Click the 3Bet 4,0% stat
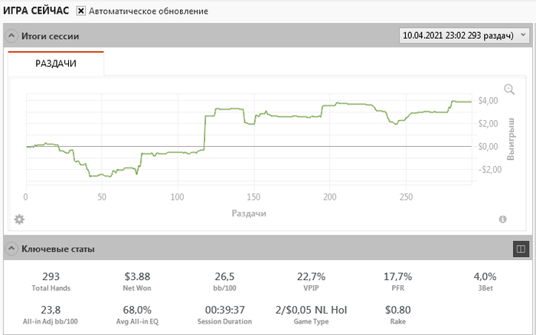536x335 pixels. click(x=485, y=281)
